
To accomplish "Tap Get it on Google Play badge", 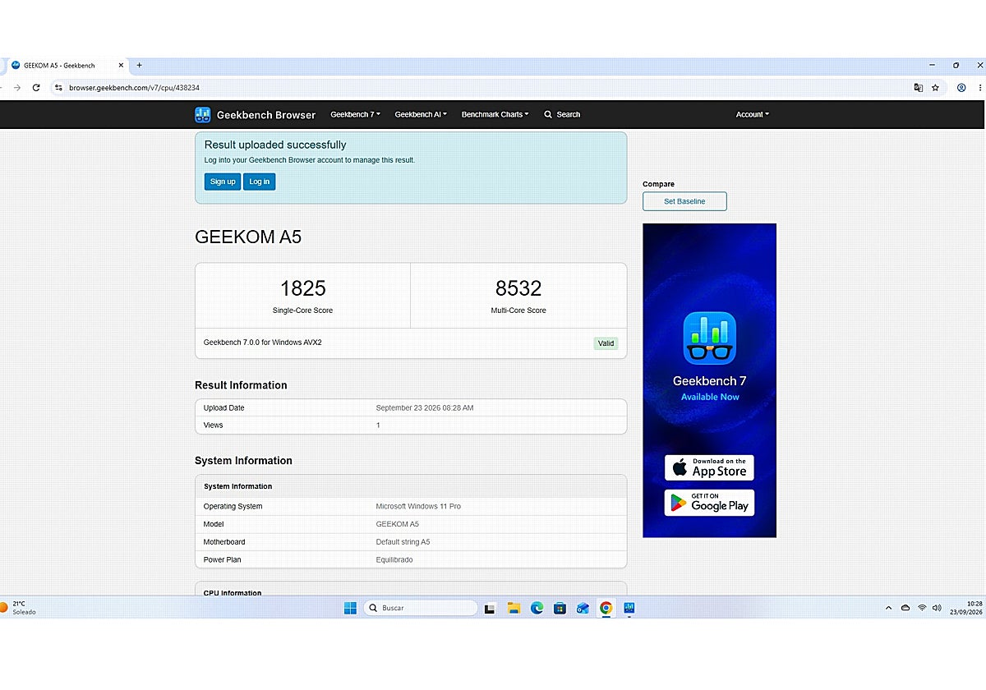I will pos(709,503).
